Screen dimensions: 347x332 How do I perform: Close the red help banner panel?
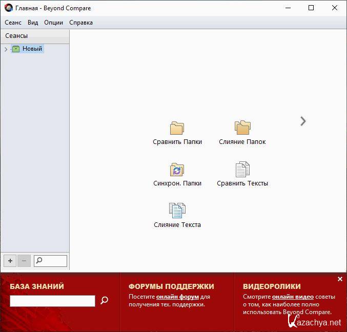(340, 279)
